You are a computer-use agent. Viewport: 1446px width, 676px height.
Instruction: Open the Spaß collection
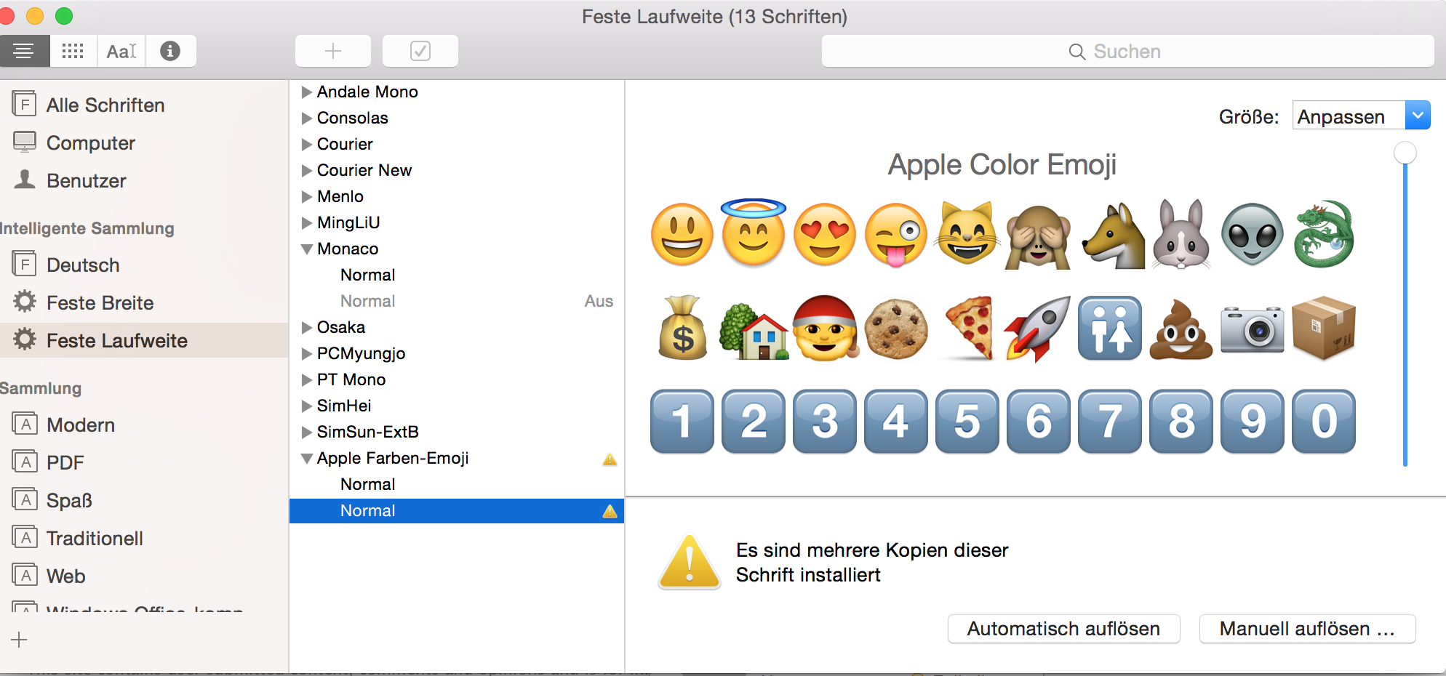pyautogui.click(x=144, y=500)
